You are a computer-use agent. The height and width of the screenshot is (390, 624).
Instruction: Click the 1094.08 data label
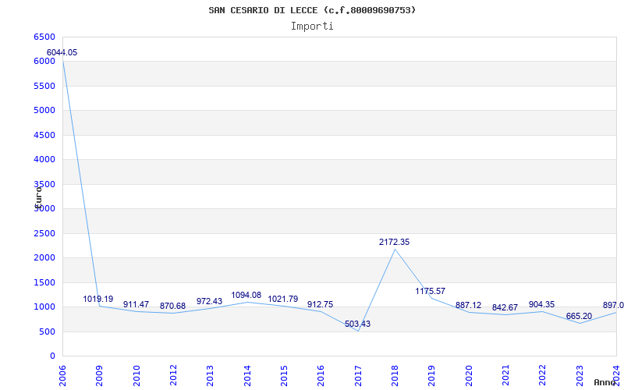coord(246,294)
